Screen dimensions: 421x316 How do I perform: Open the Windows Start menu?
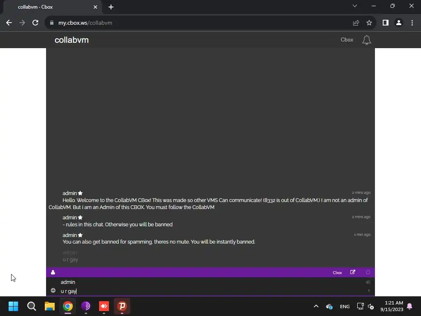13,306
